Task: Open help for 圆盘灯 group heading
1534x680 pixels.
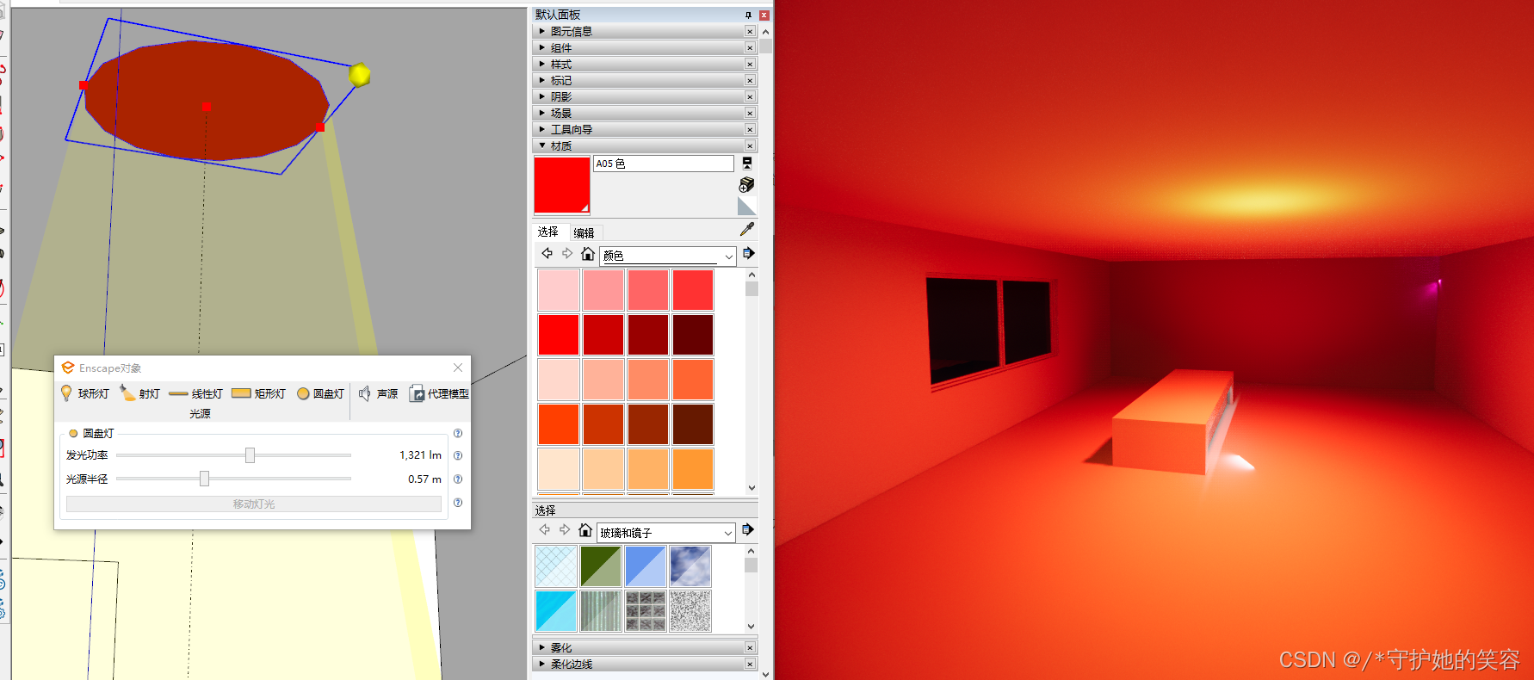Action: point(458,433)
